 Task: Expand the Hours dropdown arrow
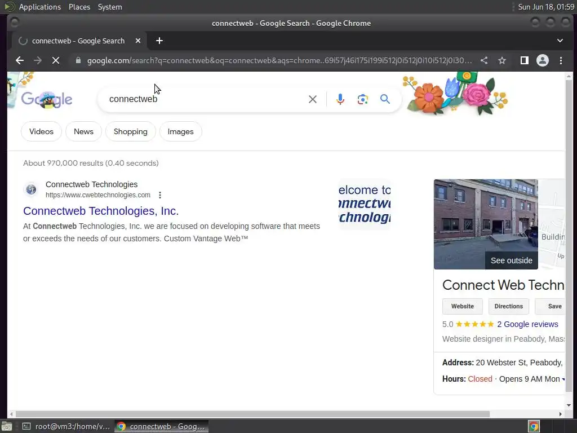563,379
